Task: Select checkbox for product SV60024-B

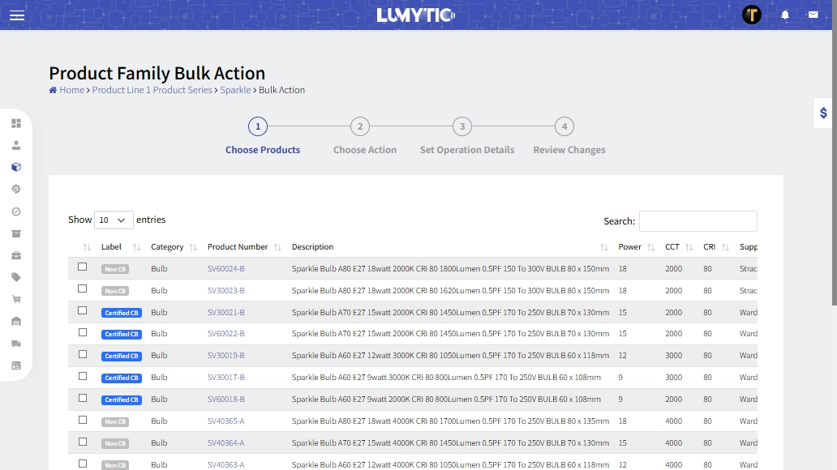Action: pyautogui.click(x=82, y=267)
